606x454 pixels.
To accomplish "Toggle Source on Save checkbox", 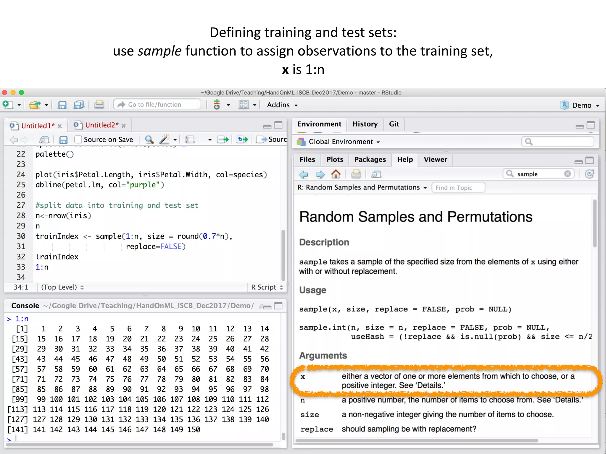I will click(78, 139).
